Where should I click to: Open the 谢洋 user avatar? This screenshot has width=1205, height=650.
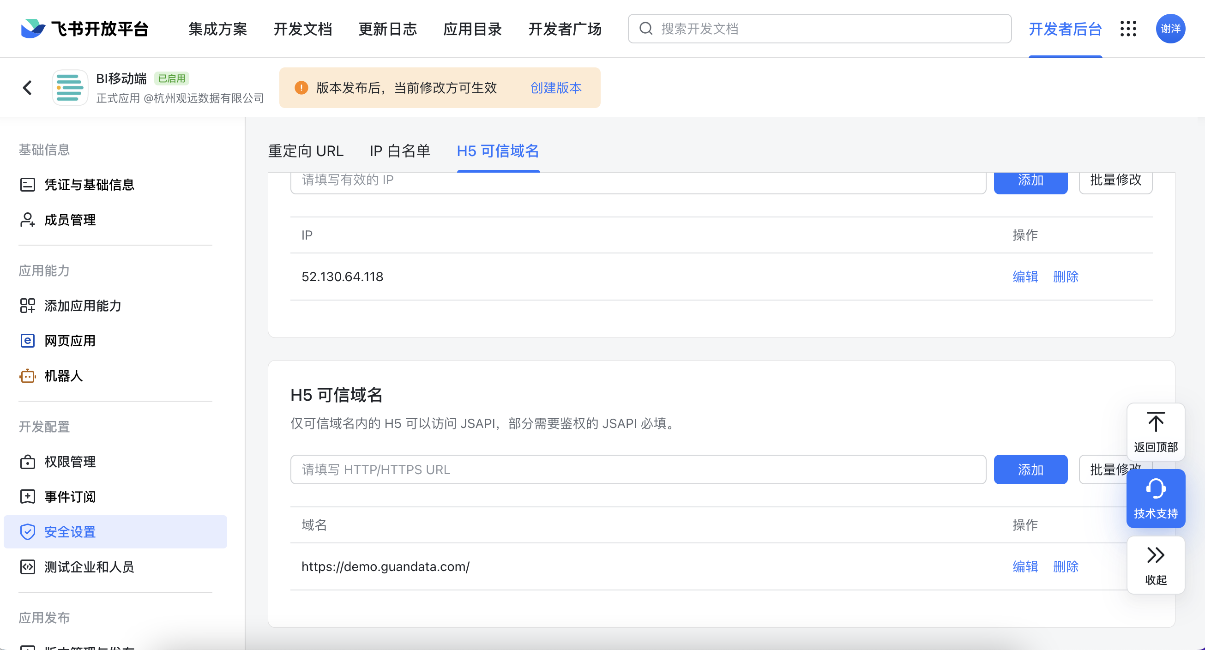1170,29
